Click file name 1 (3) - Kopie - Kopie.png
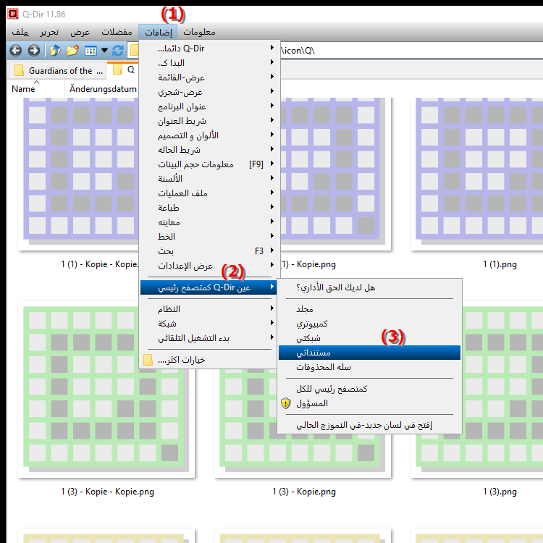The height and width of the screenshot is (543, 543). pos(108,492)
